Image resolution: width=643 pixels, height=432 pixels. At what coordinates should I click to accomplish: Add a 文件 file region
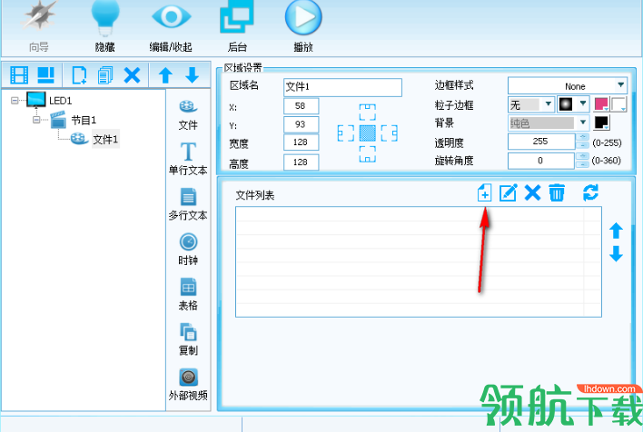point(188,115)
